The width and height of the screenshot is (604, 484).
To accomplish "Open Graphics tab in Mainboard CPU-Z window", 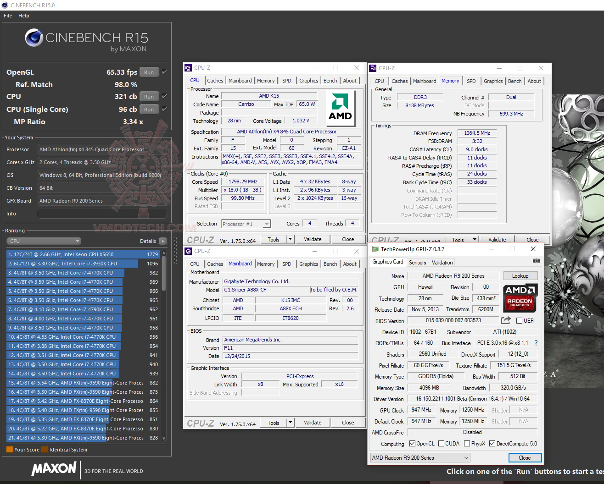I will (309, 264).
